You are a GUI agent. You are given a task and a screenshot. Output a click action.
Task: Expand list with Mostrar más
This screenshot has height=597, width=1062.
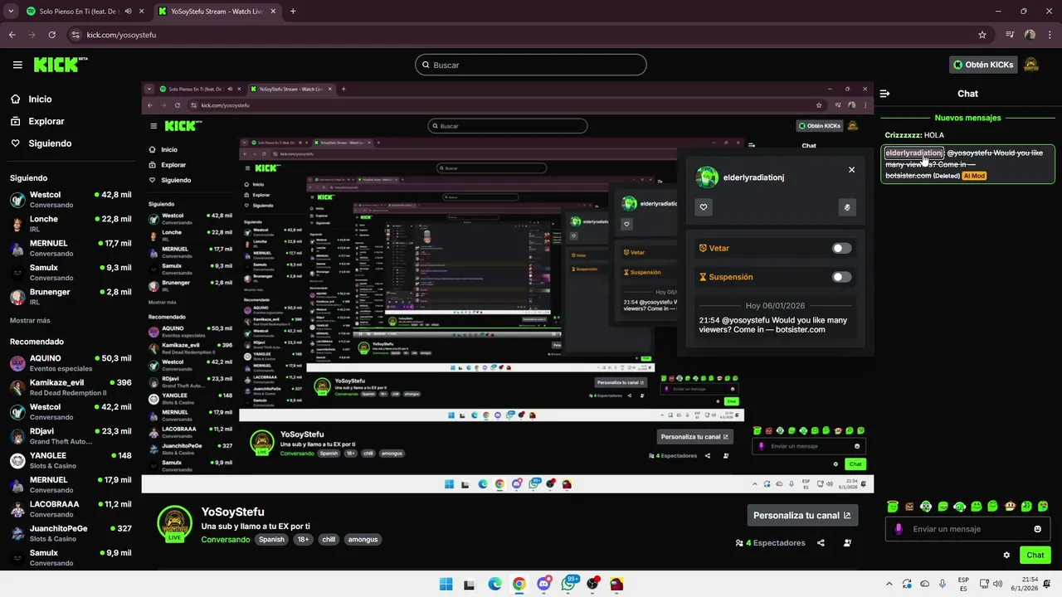[30, 320]
